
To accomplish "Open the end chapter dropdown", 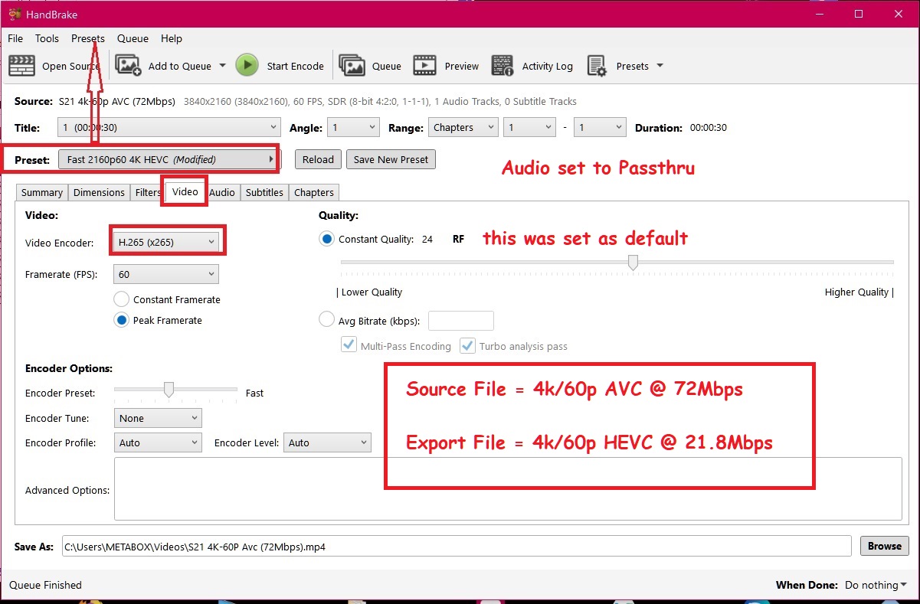I will 600,128.
